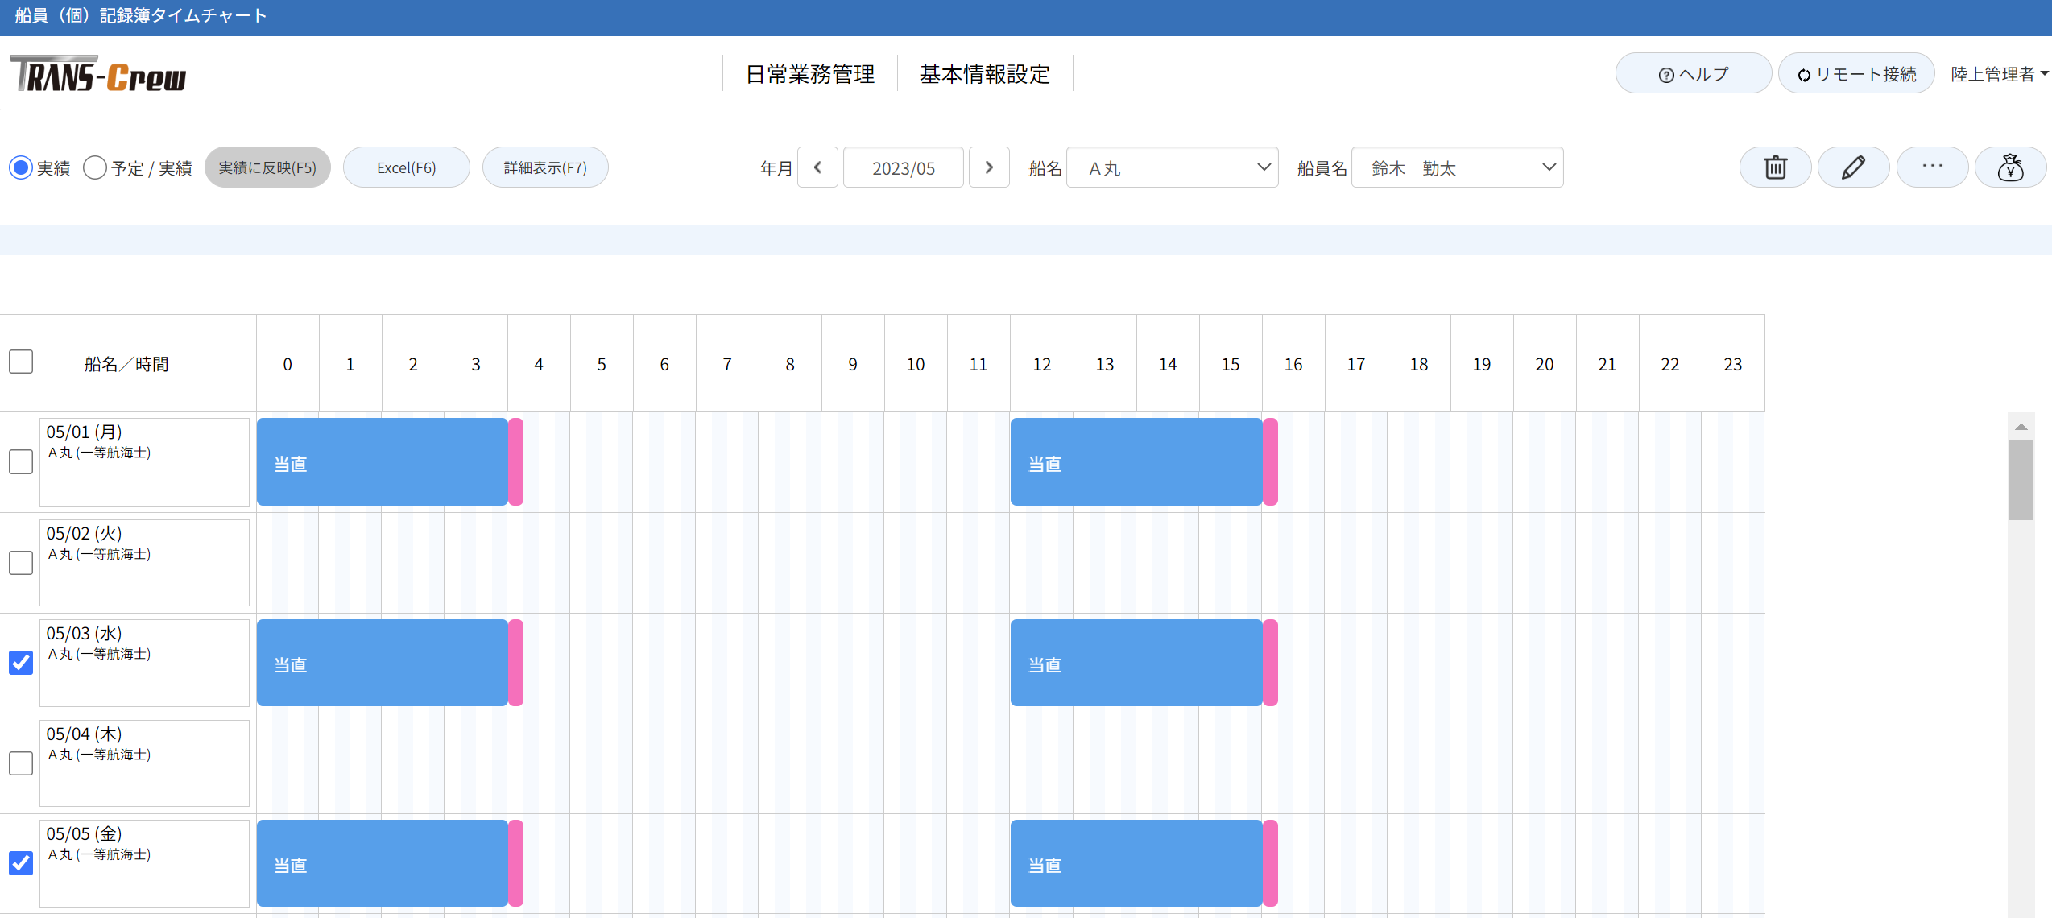The image size is (2052, 918).
Task: Click the TRANS-Crew logo
Action: tap(97, 74)
